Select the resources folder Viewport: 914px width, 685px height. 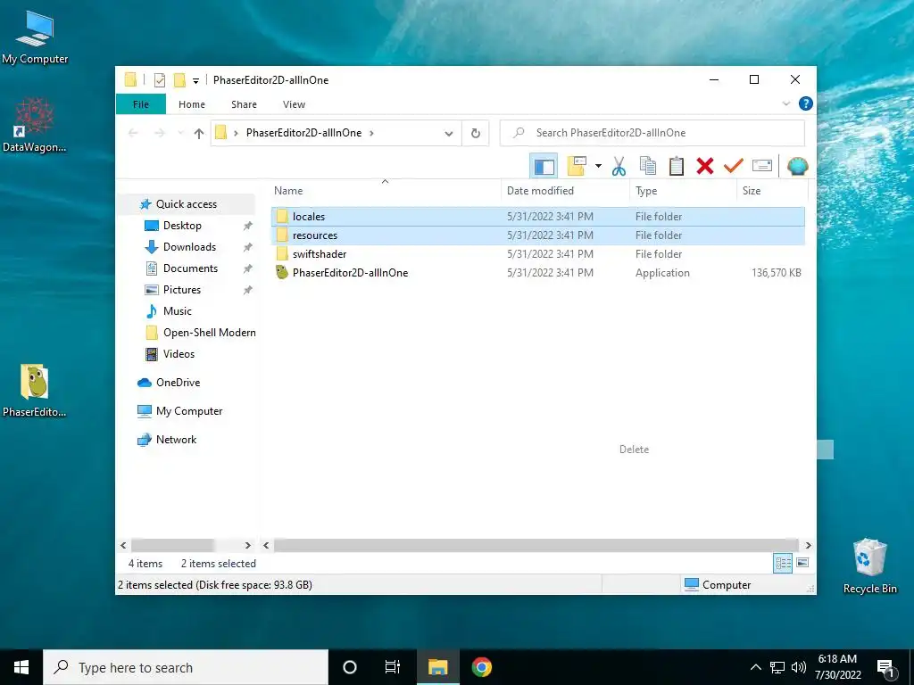[x=537, y=235]
